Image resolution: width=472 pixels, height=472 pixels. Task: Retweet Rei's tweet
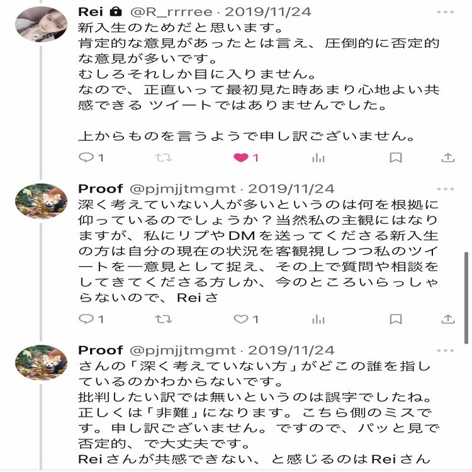click(164, 158)
